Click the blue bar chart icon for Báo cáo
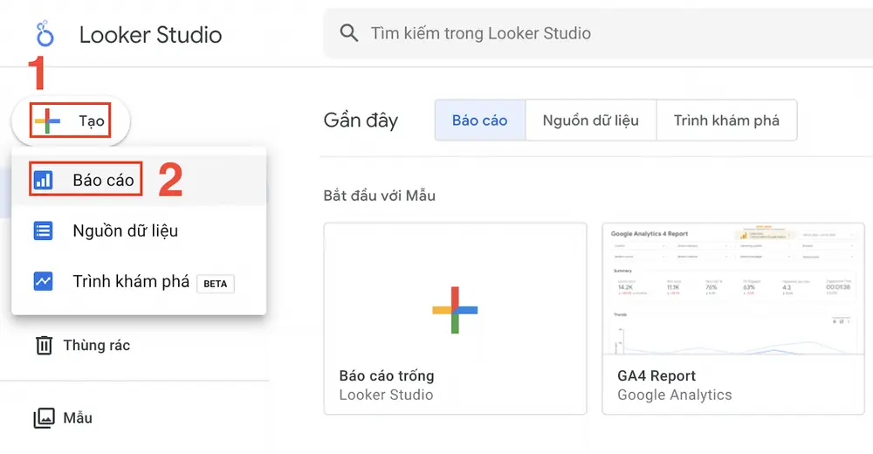The height and width of the screenshot is (454, 873). 43,180
